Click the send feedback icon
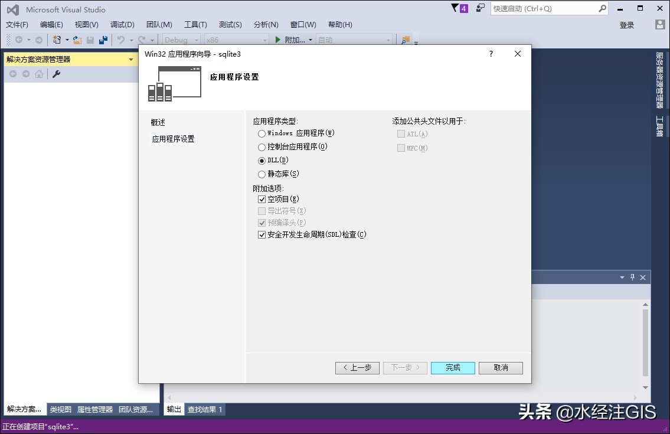The image size is (670, 434). click(x=481, y=8)
